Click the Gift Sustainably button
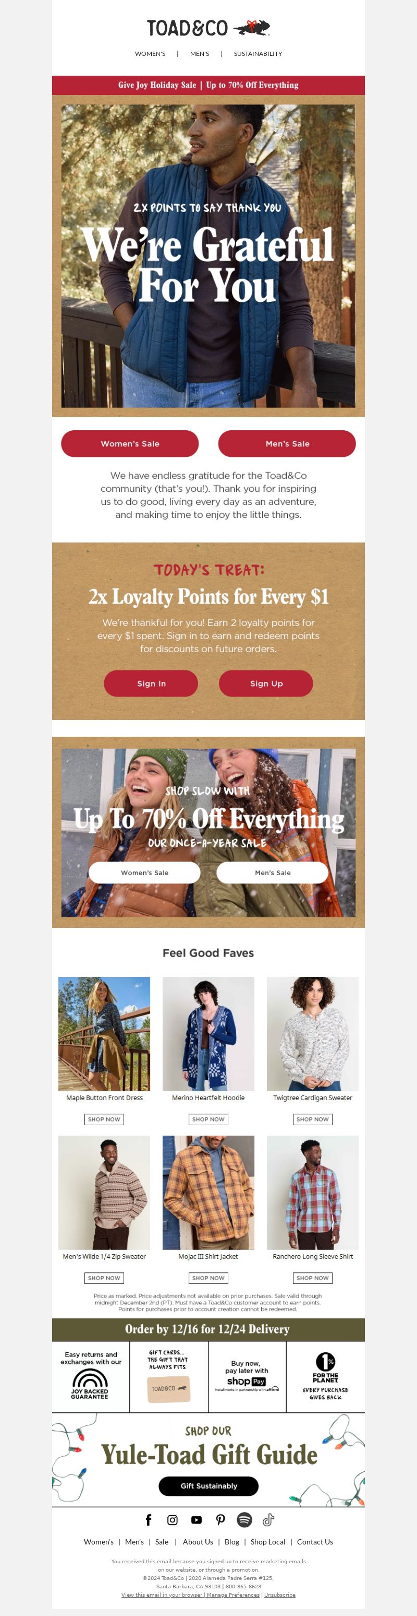Image resolution: width=417 pixels, height=1616 pixels. coord(208,1485)
